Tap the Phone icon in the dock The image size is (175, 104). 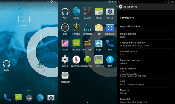click(7, 98)
